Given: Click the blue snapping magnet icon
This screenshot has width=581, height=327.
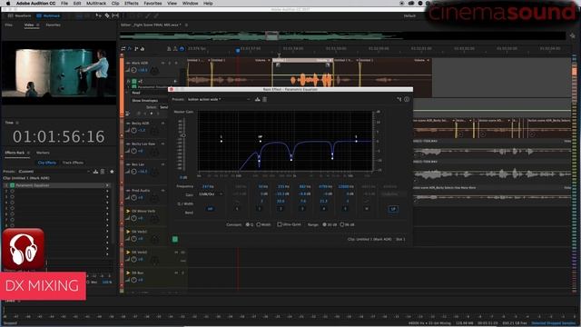Looking at the screenshot, I should (182, 48).
